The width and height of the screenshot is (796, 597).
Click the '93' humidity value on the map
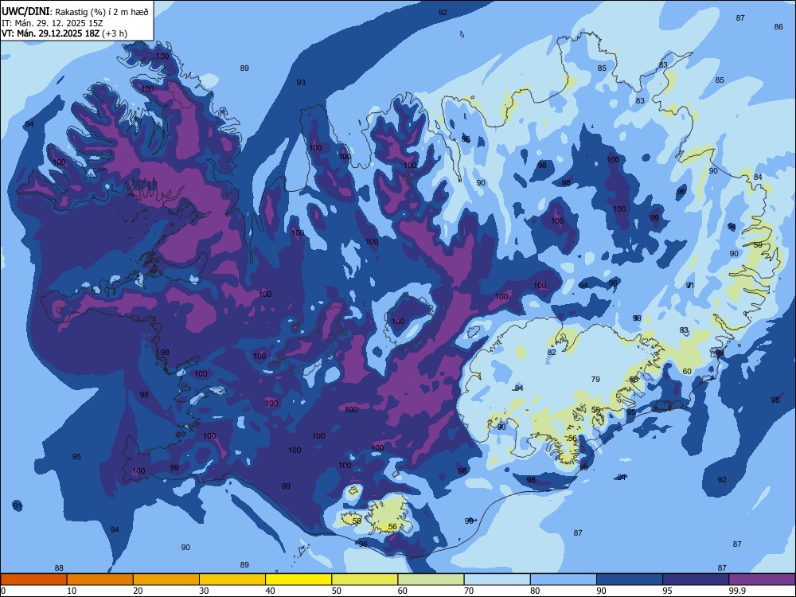[x=301, y=82]
